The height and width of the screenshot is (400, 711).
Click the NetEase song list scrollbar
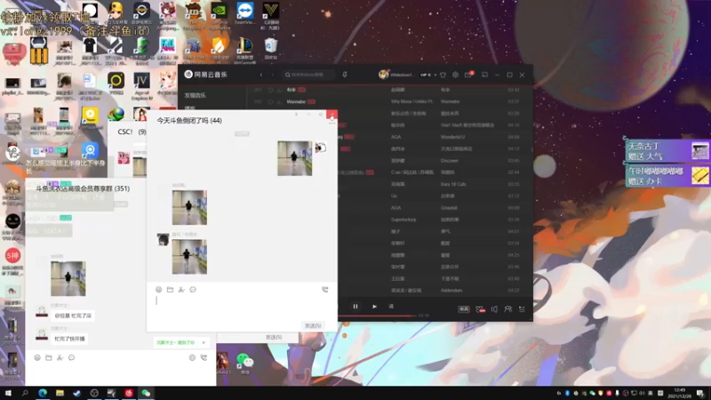point(531,149)
